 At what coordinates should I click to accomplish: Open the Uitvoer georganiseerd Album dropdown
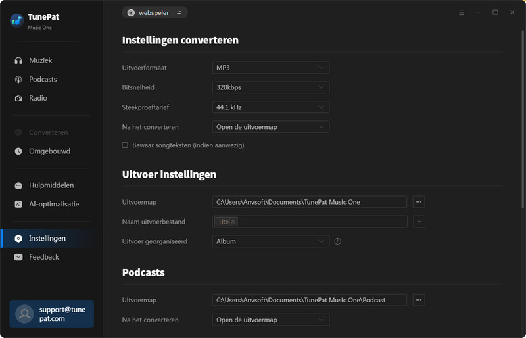tap(271, 241)
